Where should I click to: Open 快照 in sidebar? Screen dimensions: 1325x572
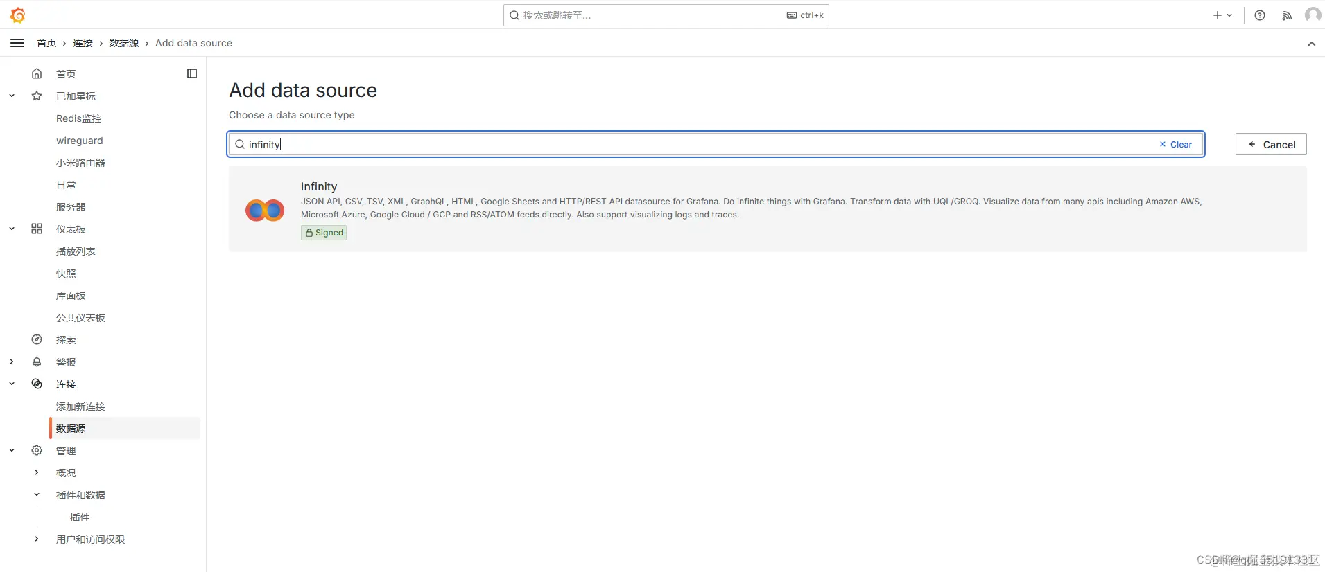[66, 274]
